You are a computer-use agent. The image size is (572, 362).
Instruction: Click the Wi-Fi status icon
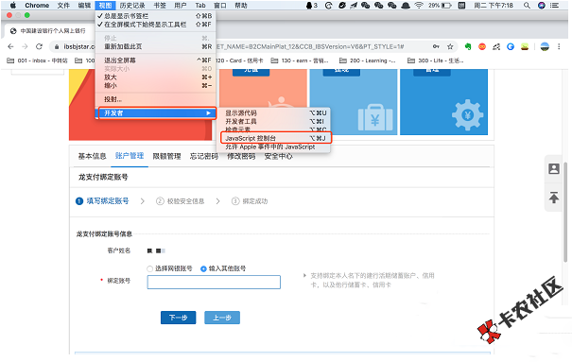(419, 6)
